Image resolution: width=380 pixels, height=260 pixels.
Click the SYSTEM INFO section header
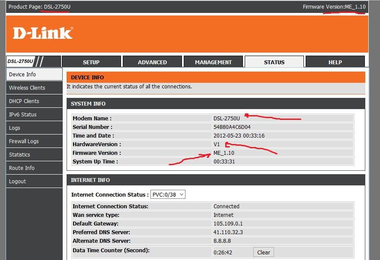click(x=88, y=104)
